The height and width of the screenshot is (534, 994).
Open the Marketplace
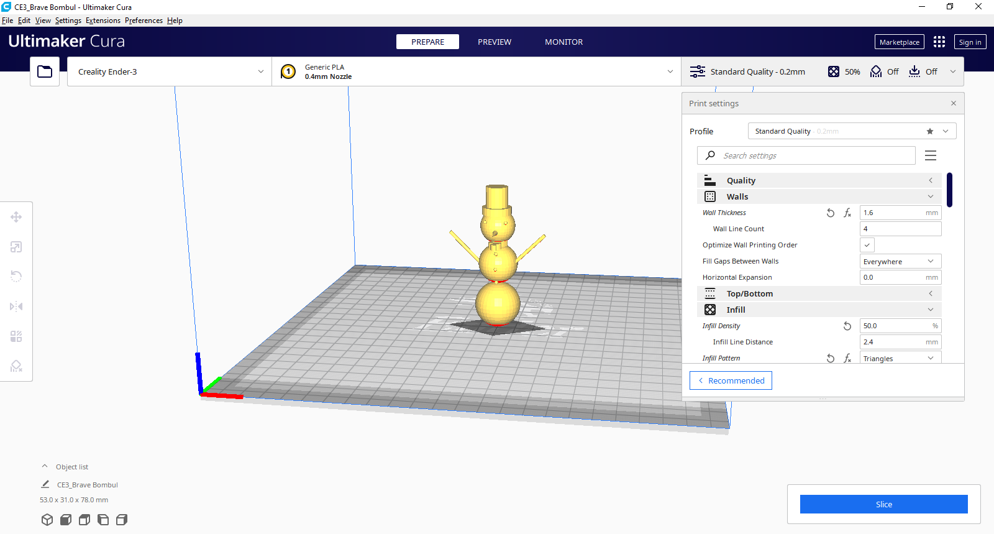900,42
